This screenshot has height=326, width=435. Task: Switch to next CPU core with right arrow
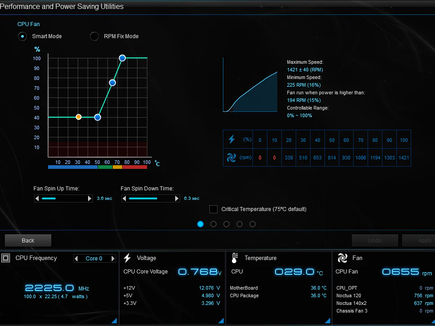click(113, 259)
